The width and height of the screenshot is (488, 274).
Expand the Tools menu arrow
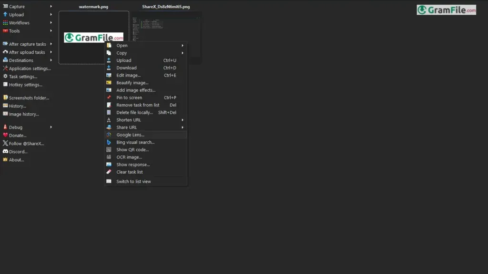click(x=51, y=31)
